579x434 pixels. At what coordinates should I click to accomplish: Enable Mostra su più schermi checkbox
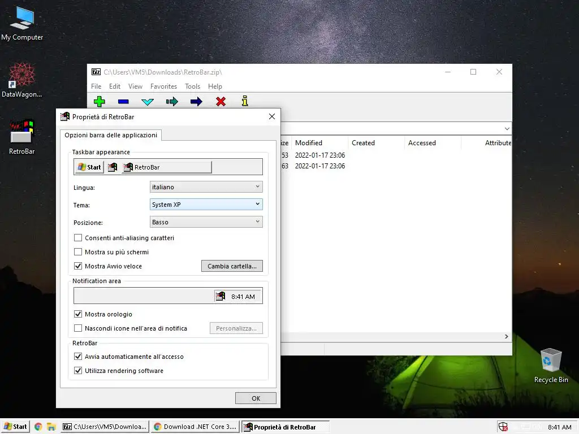click(x=78, y=251)
